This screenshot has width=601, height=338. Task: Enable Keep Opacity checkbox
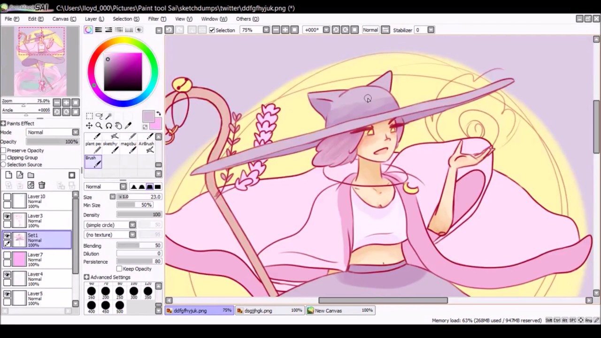(x=119, y=269)
